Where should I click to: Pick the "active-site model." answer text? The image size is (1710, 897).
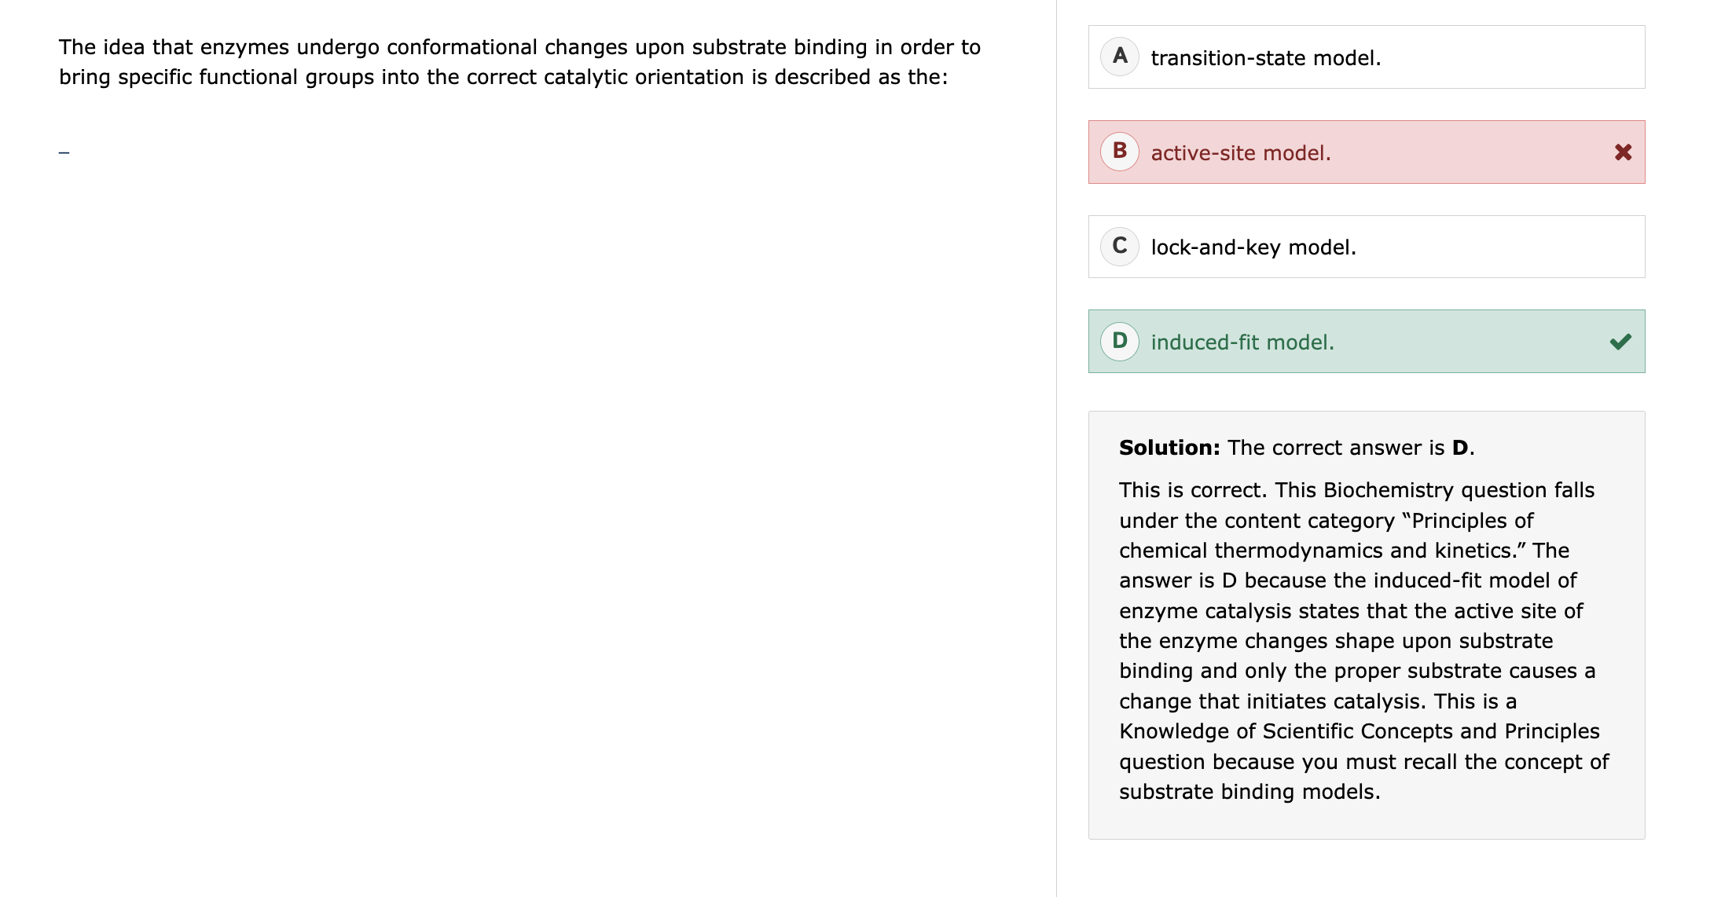1241,153
